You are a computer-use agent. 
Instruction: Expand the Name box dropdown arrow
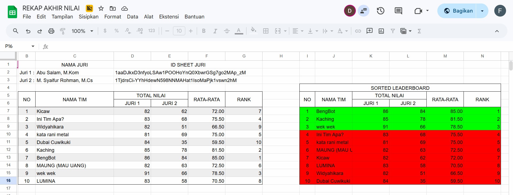coord(33,46)
